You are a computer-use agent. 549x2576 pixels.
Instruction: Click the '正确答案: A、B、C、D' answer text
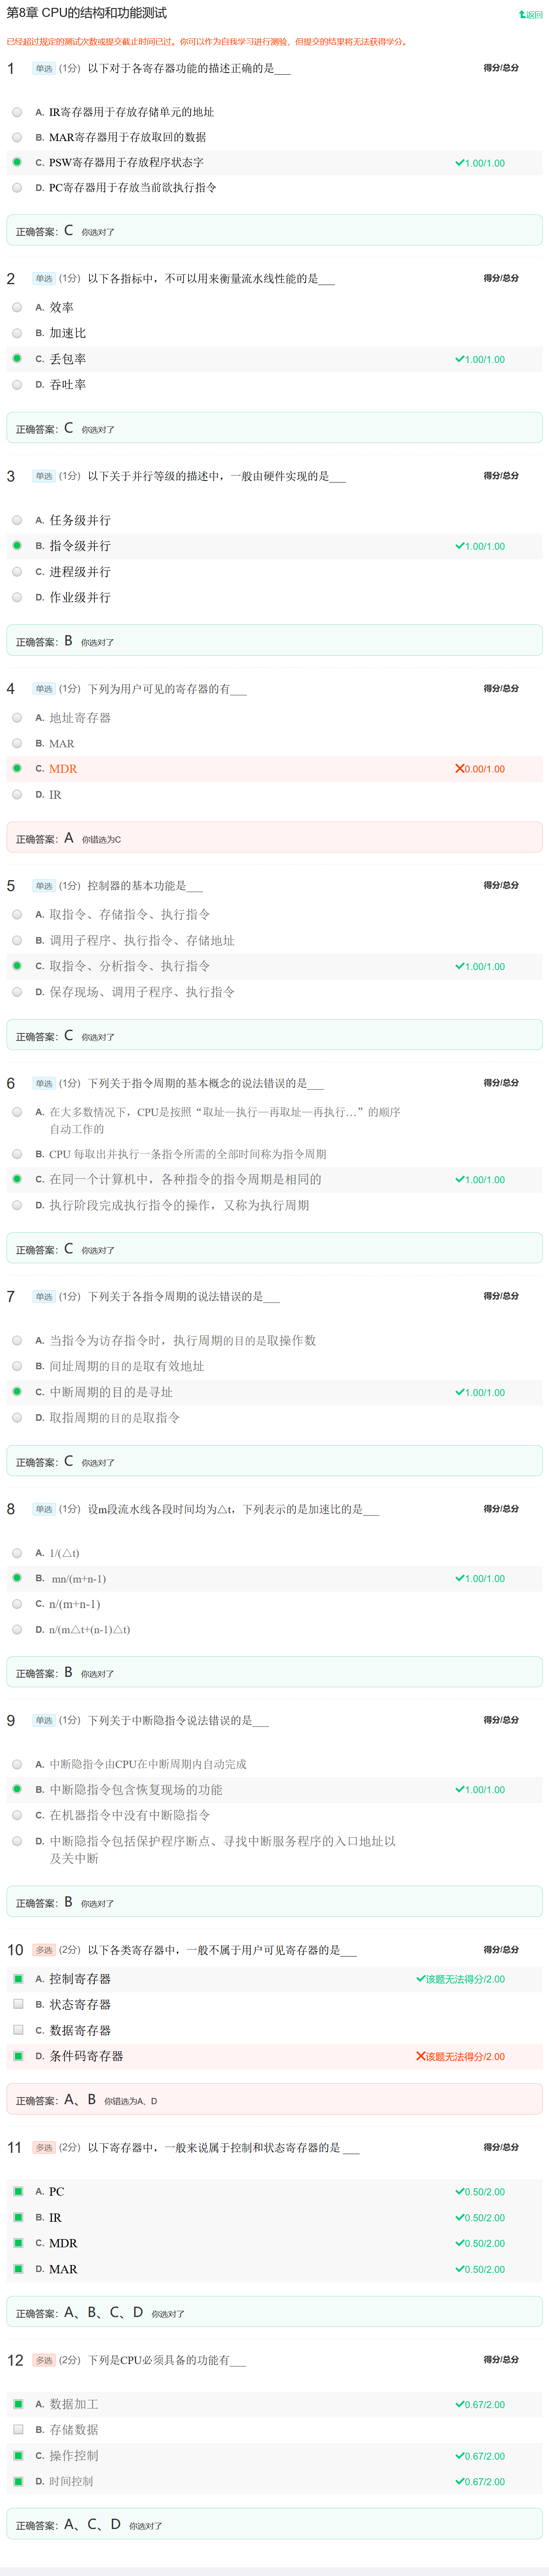tap(79, 2313)
